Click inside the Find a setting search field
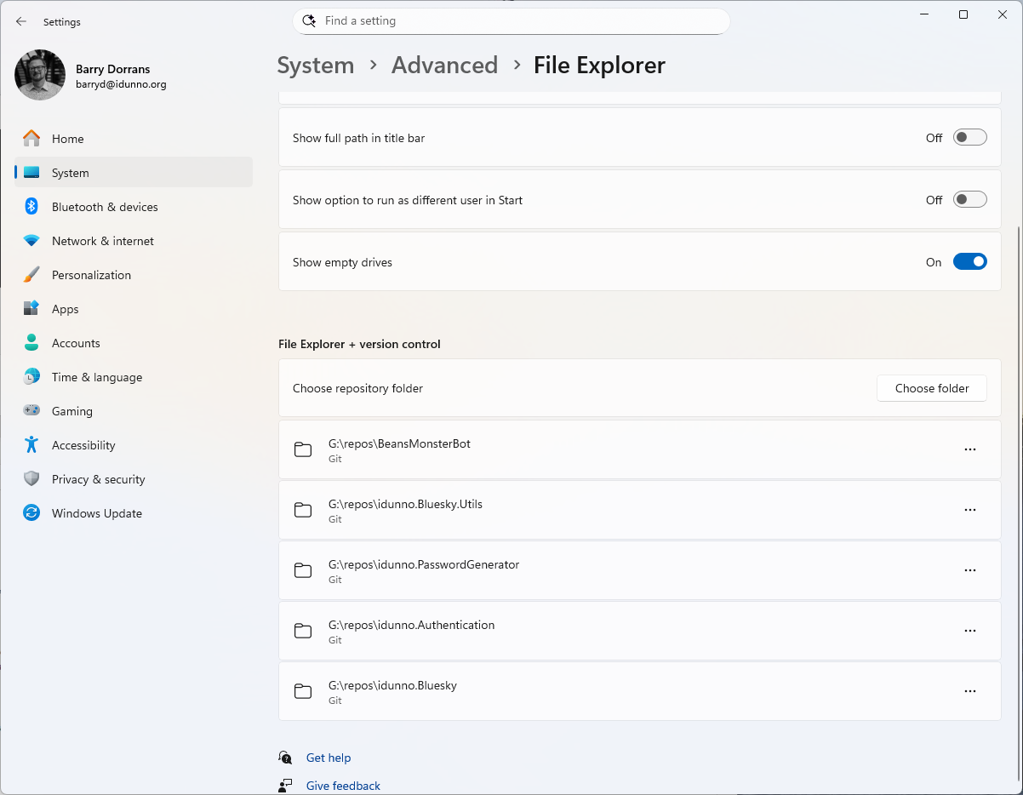The height and width of the screenshot is (795, 1023). coord(511,20)
